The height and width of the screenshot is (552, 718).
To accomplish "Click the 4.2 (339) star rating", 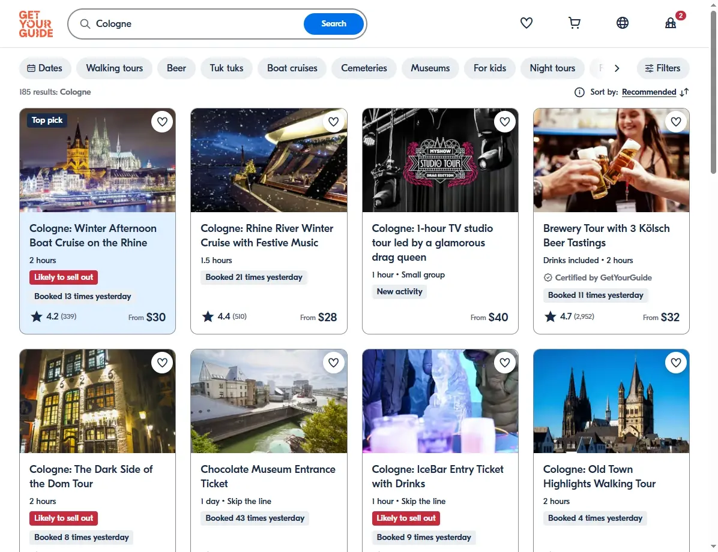I will [x=53, y=316].
